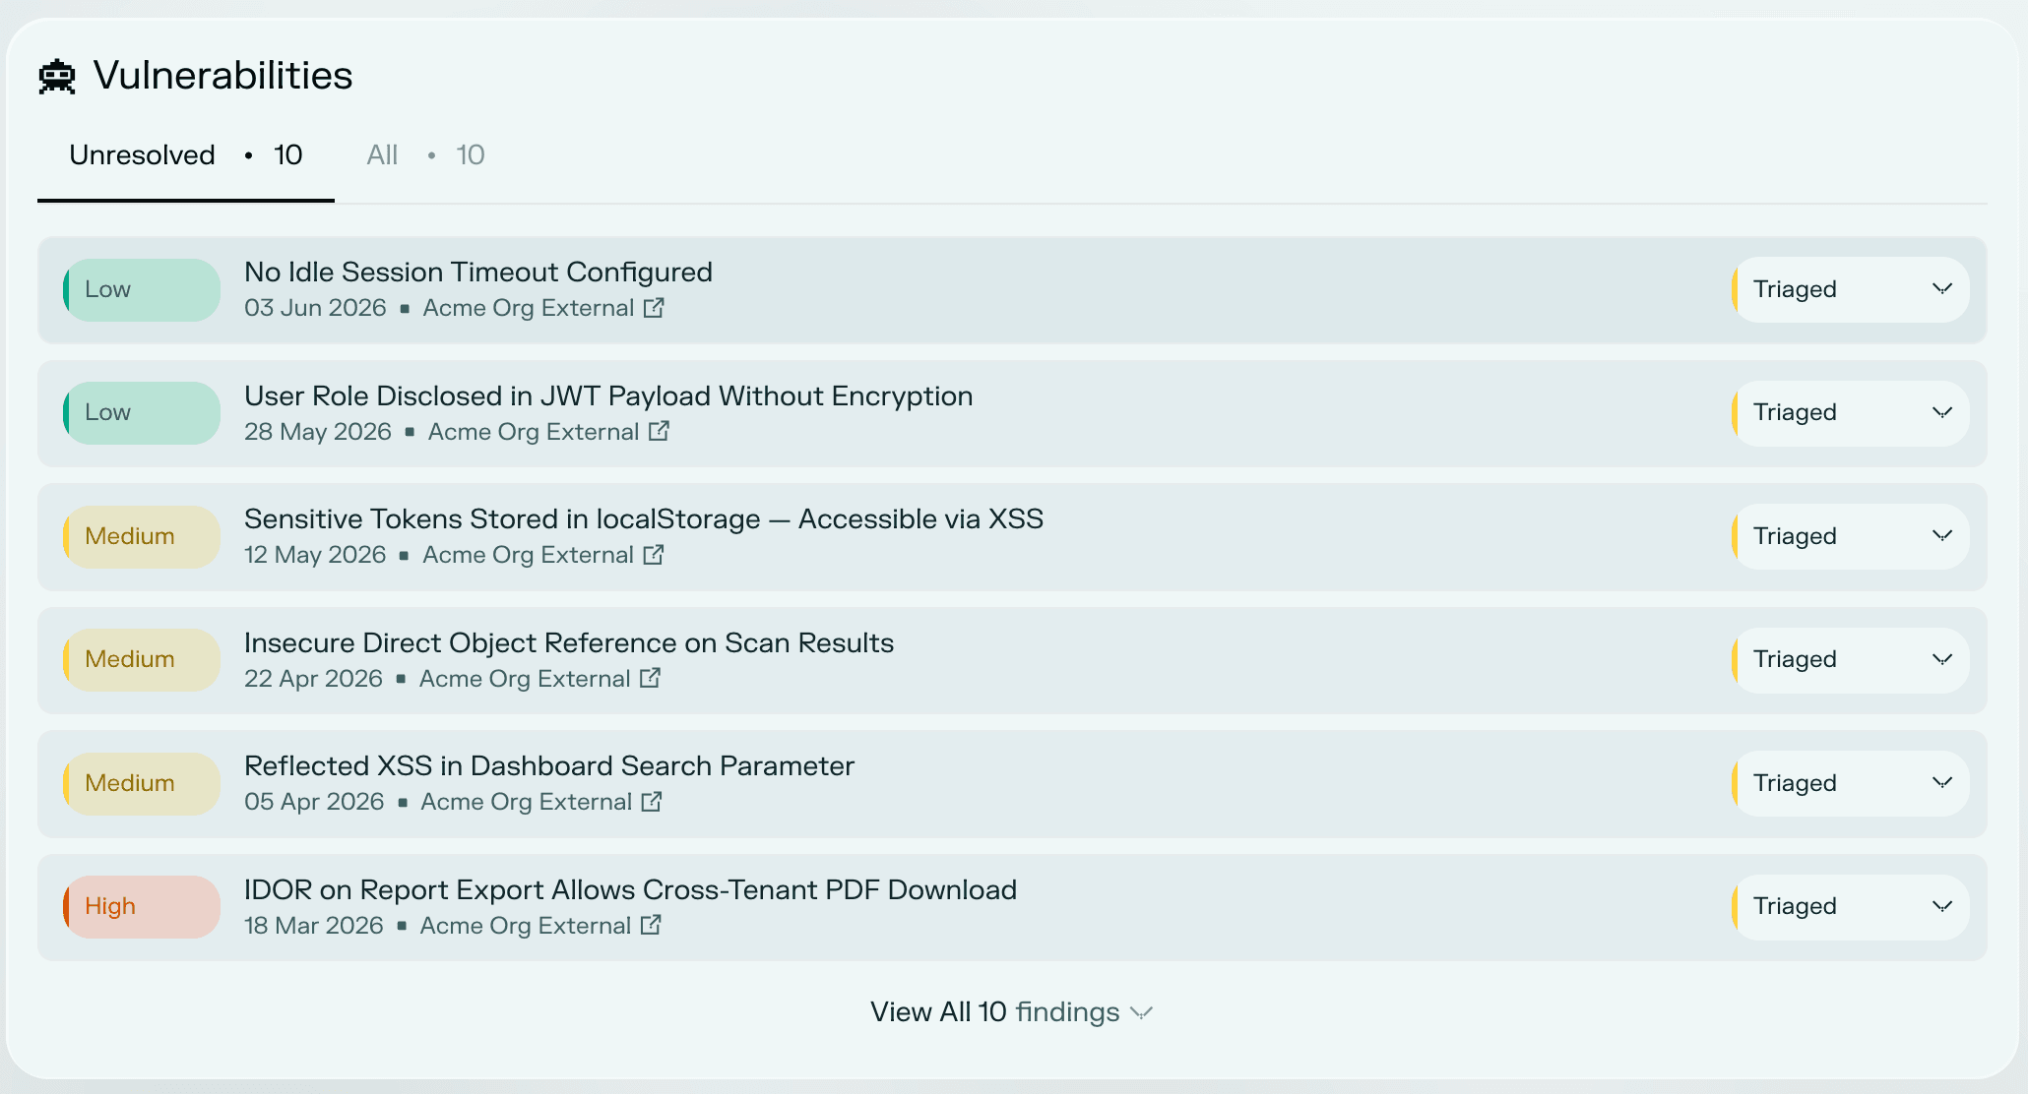Expand status dropdown for Insecure Direct Object Reference
Image resolution: width=2028 pixels, height=1094 pixels.
pos(1851,660)
